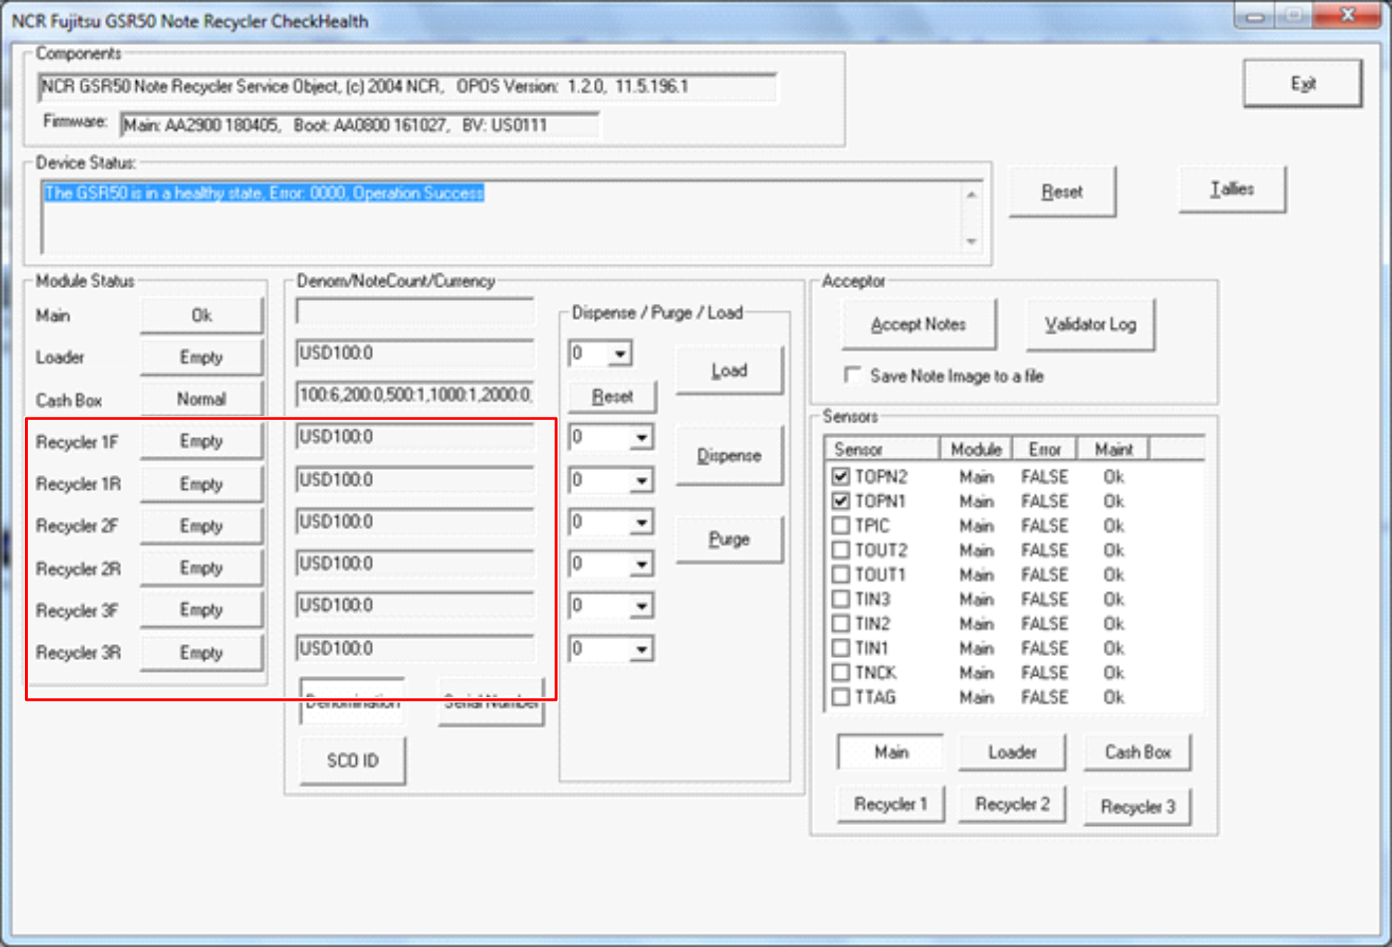Click the Maint column header
The width and height of the screenshot is (1392, 947).
pyautogui.click(x=1114, y=449)
